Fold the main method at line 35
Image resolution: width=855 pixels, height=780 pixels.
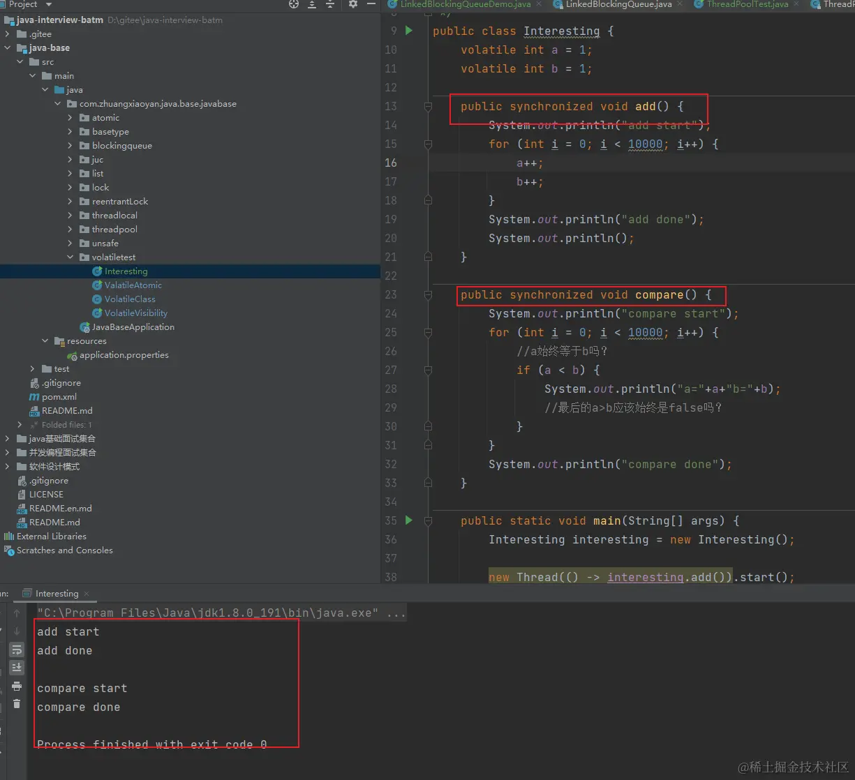tap(428, 521)
